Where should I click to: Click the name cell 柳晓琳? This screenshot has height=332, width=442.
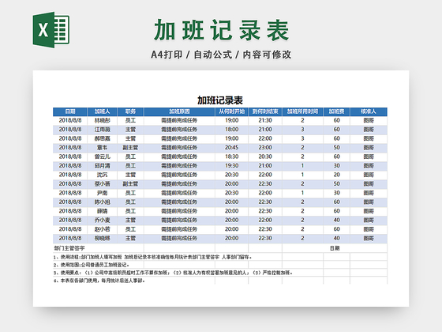click(x=103, y=238)
